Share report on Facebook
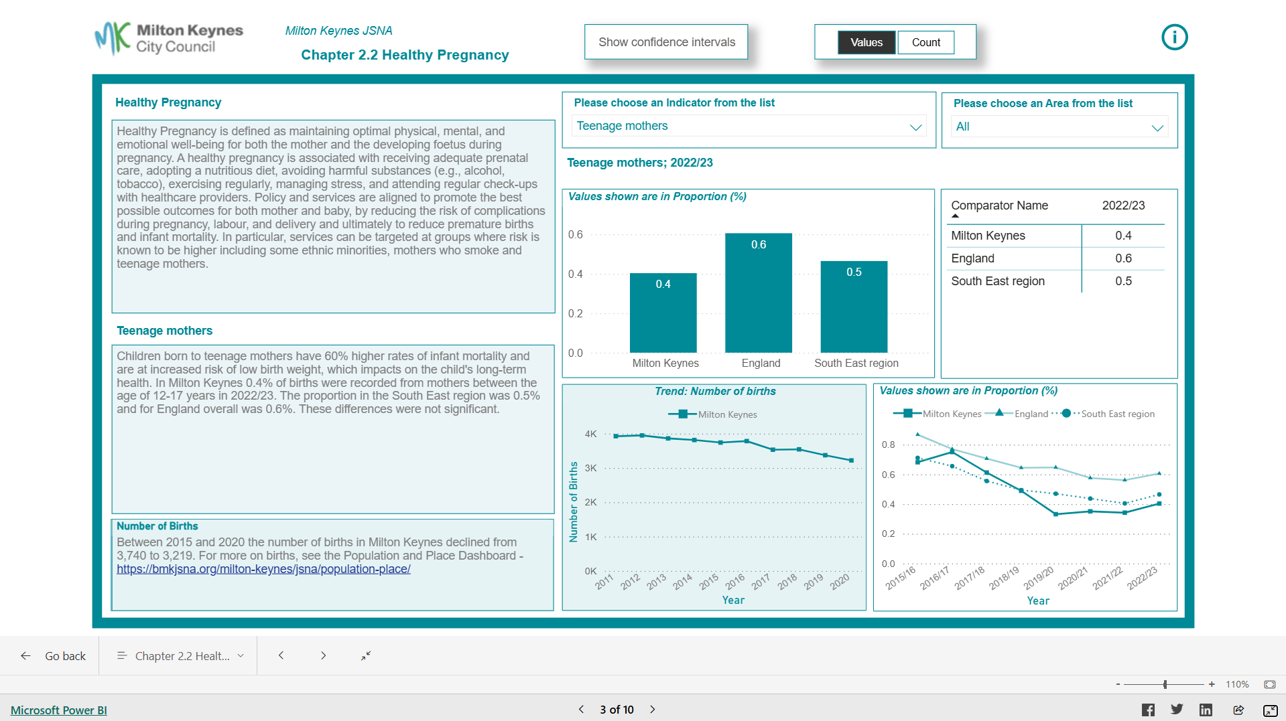 pos(1148,710)
